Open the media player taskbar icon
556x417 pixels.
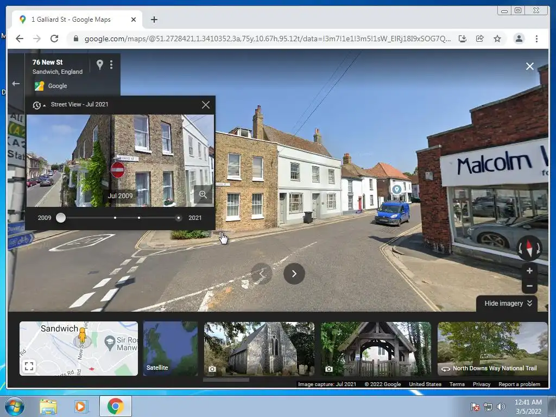[81, 407]
